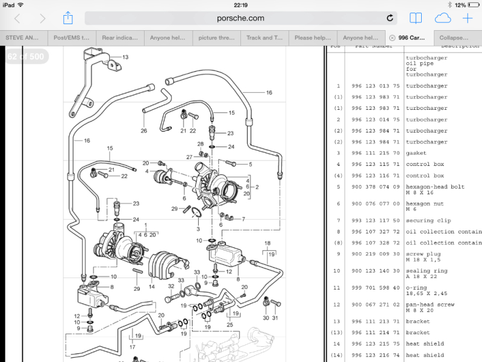
Task: Switch to the Please help... tab
Action: [x=313, y=38]
